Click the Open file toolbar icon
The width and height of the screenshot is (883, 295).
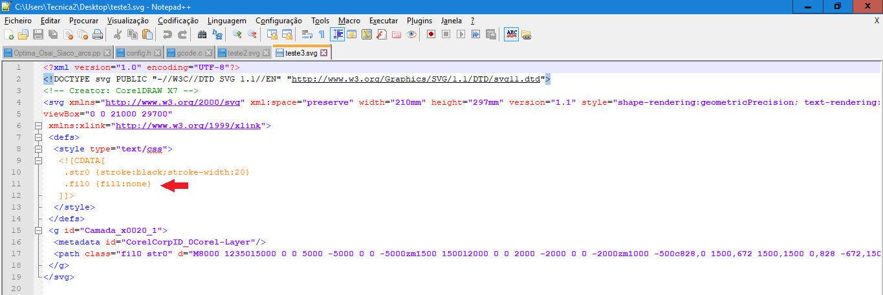[x=23, y=34]
